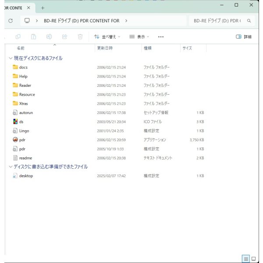
Task: Click the rename icon in toolbar
Action: pyautogui.click(x=49, y=37)
